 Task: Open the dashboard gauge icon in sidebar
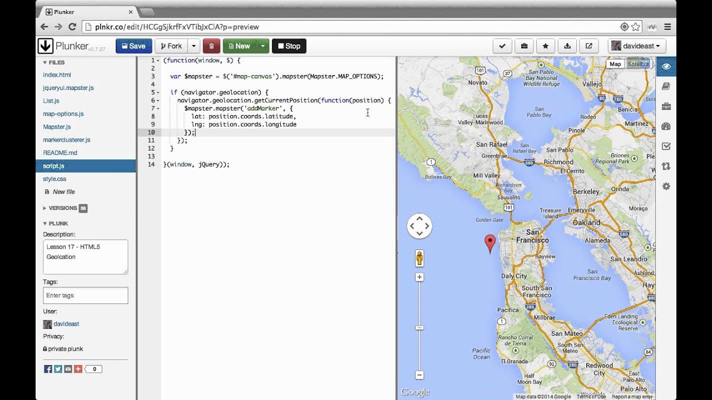(666, 127)
